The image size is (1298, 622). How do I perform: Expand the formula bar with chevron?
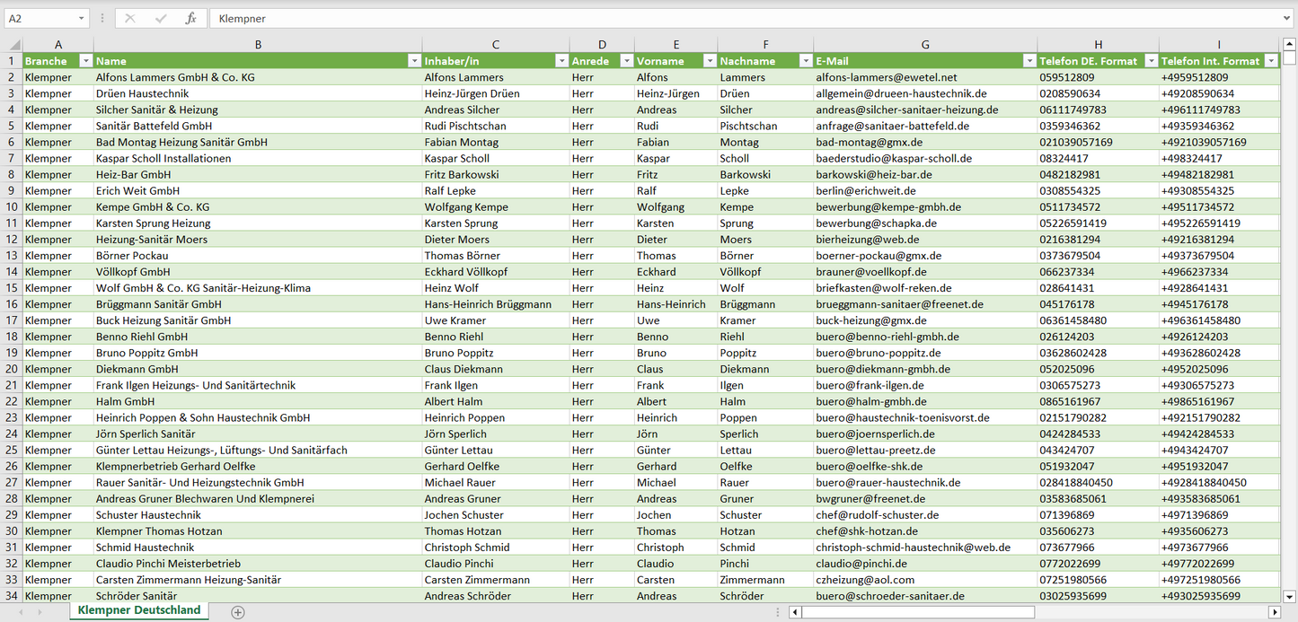(x=1287, y=18)
